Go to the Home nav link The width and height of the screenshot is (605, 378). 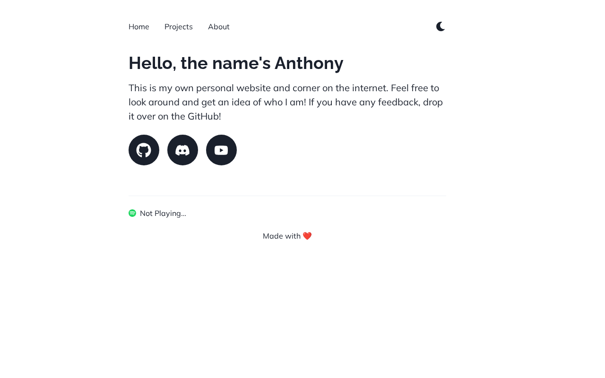(x=139, y=26)
